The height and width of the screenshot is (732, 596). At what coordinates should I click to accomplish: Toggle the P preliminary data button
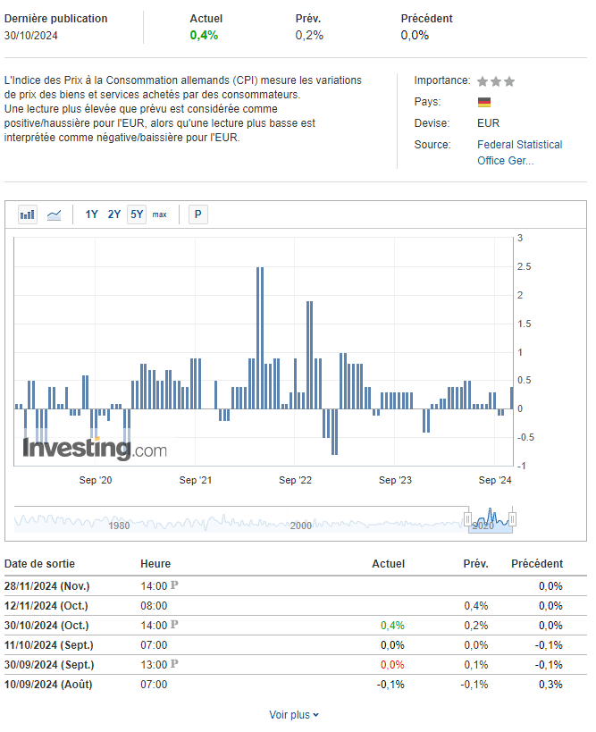pyautogui.click(x=197, y=215)
